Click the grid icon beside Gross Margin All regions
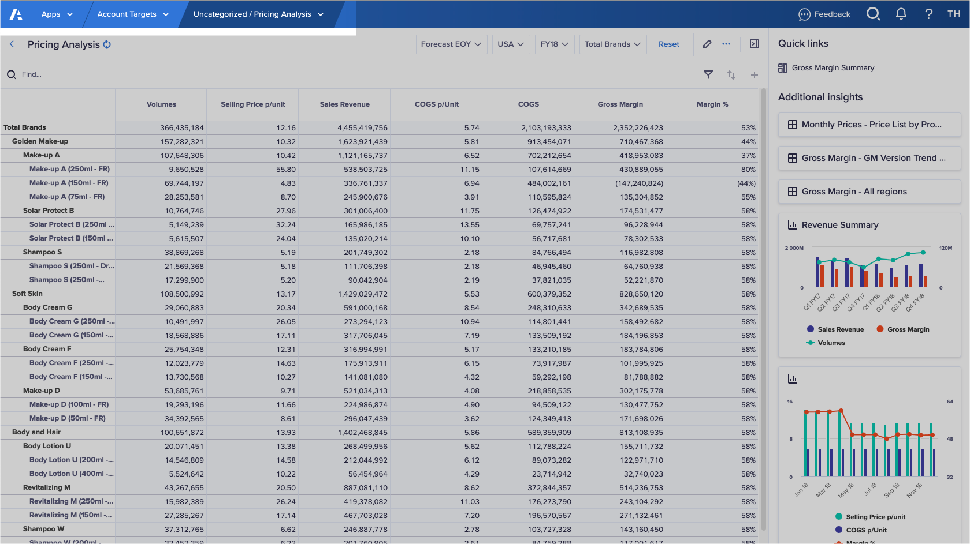 tap(793, 192)
